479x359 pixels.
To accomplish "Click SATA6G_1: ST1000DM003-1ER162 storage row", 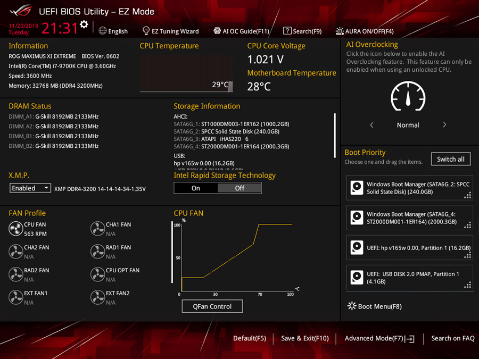I will (232, 124).
